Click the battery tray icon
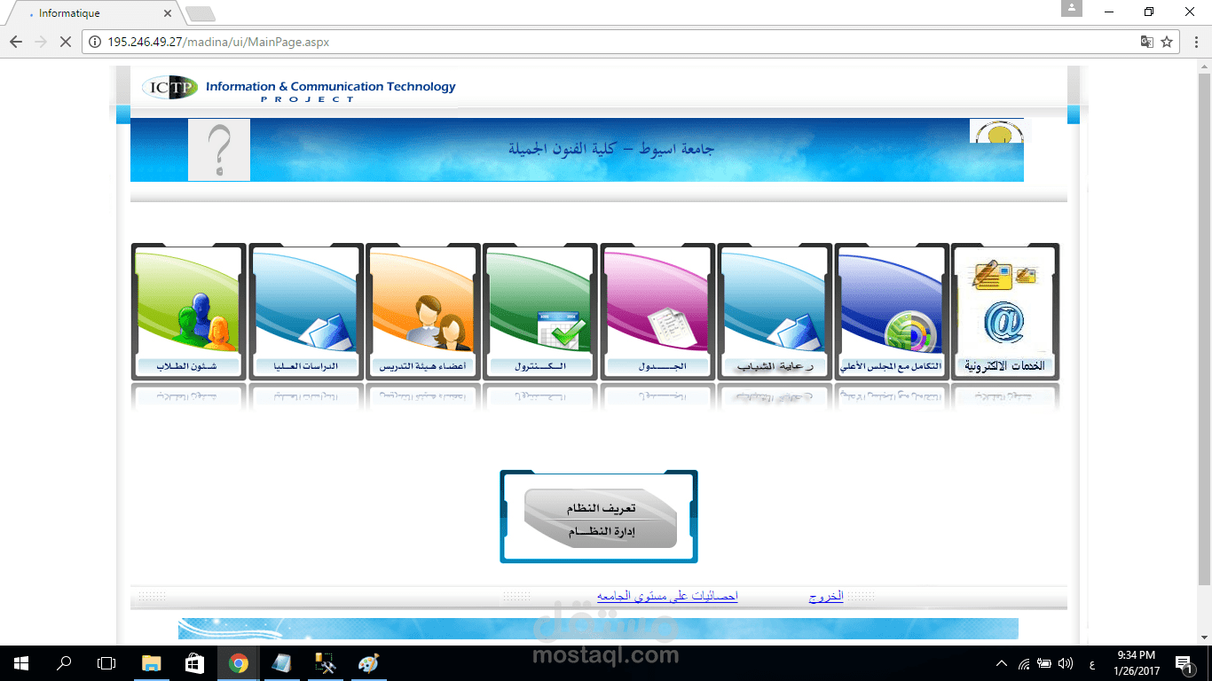 pyautogui.click(x=1044, y=663)
